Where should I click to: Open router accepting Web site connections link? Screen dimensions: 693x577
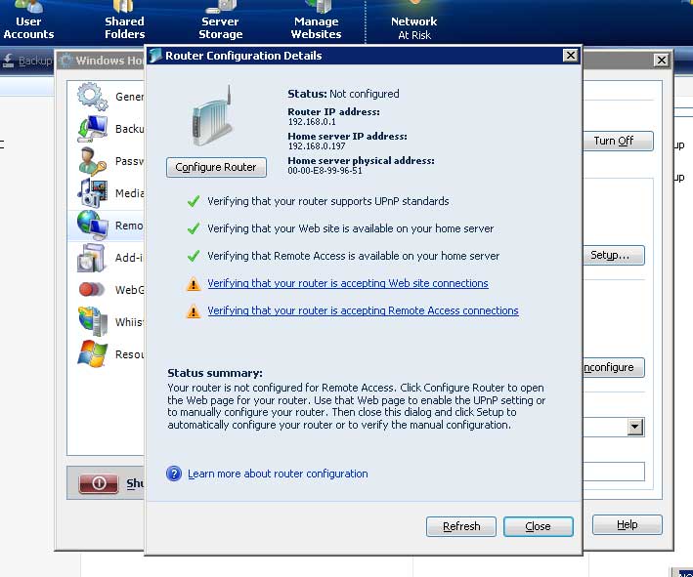[x=348, y=283]
